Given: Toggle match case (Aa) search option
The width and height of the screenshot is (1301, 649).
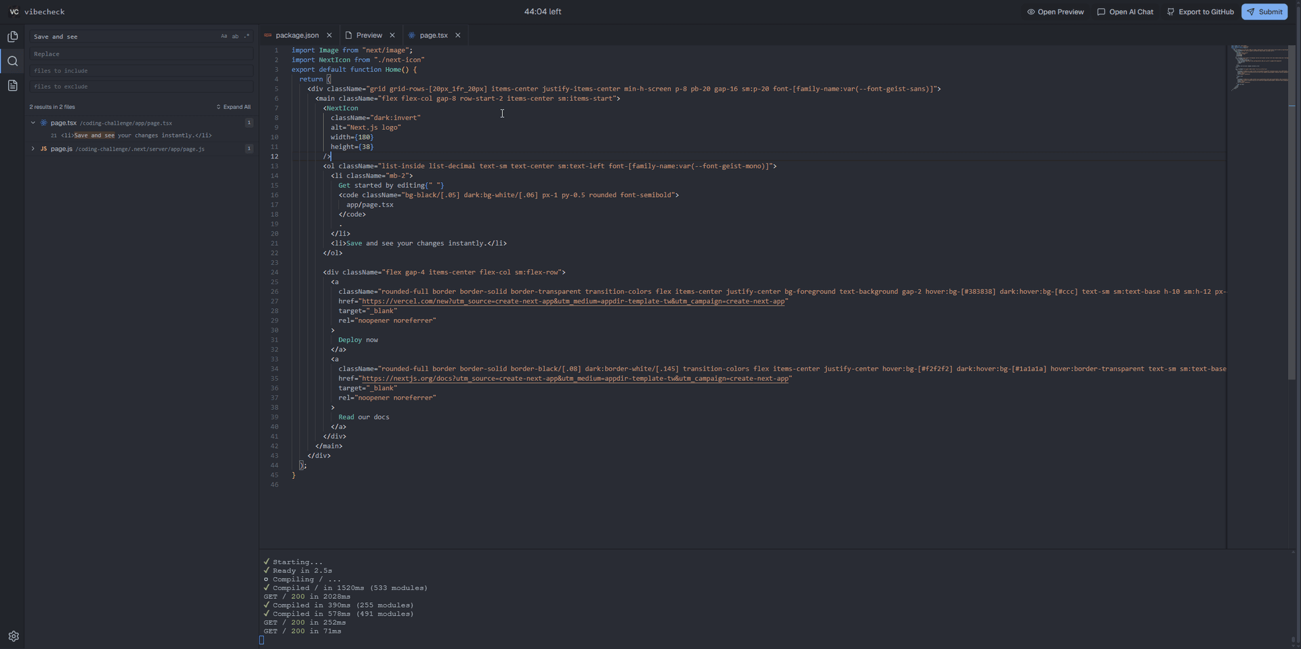Looking at the screenshot, I should (224, 37).
